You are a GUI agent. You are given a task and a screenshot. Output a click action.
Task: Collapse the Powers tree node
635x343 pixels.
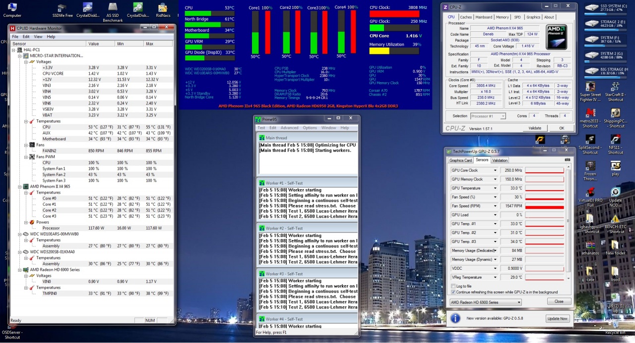point(25,222)
